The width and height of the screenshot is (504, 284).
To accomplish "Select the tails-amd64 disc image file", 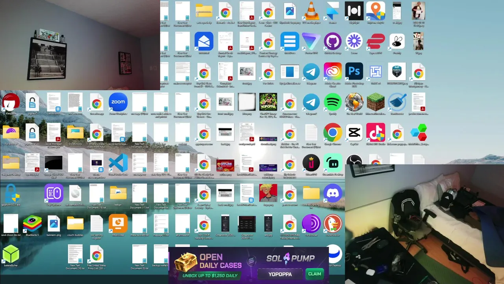I will [75, 193].
